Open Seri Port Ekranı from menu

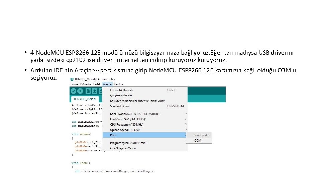(x=145, y=106)
